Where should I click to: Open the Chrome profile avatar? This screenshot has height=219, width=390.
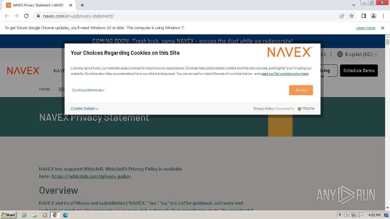pos(373,16)
